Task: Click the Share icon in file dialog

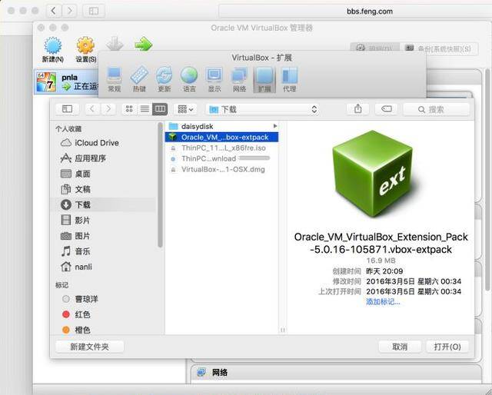Action: tap(357, 109)
